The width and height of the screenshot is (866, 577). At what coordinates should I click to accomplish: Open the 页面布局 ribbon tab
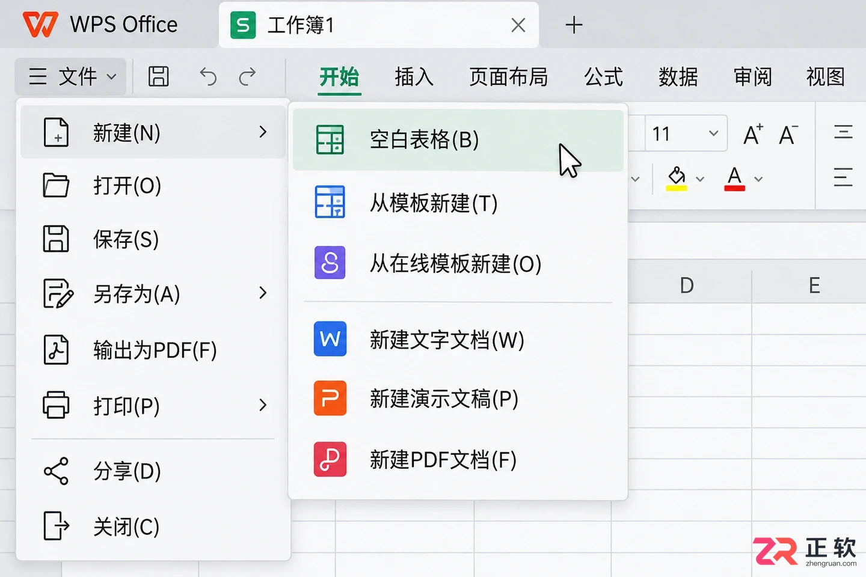click(x=509, y=77)
